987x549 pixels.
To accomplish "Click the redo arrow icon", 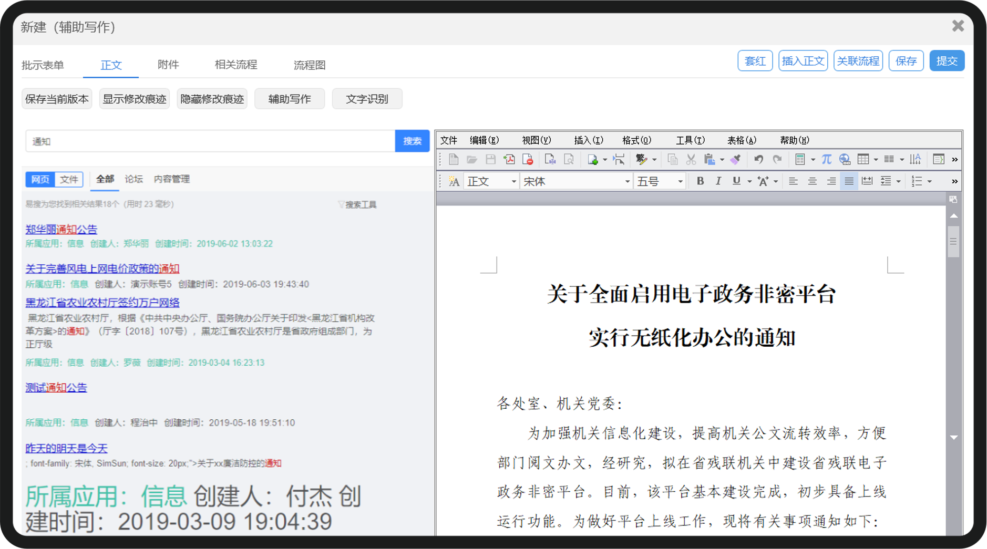I will coord(777,159).
